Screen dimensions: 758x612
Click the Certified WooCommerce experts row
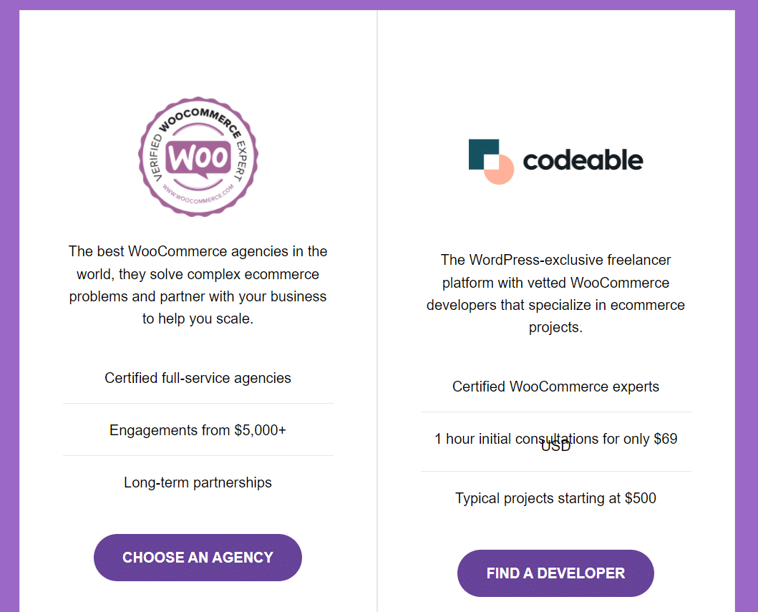coord(555,387)
